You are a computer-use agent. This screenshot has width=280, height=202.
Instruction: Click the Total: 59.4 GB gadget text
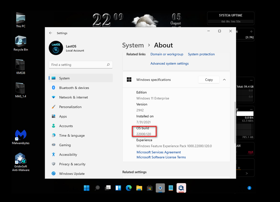click(x=245, y=87)
